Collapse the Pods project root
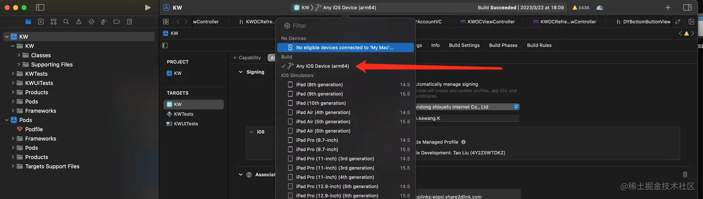Image resolution: width=703 pixels, height=199 pixels. pyautogui.click(x=7, y=120)
